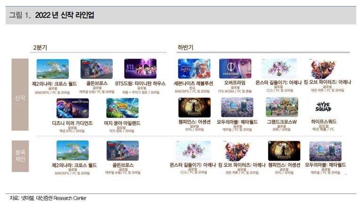The image size is (360, 202).
Task: Click genre text '전략 / 모바일' under 그랜드크로스W
Action: coord(281,130)
